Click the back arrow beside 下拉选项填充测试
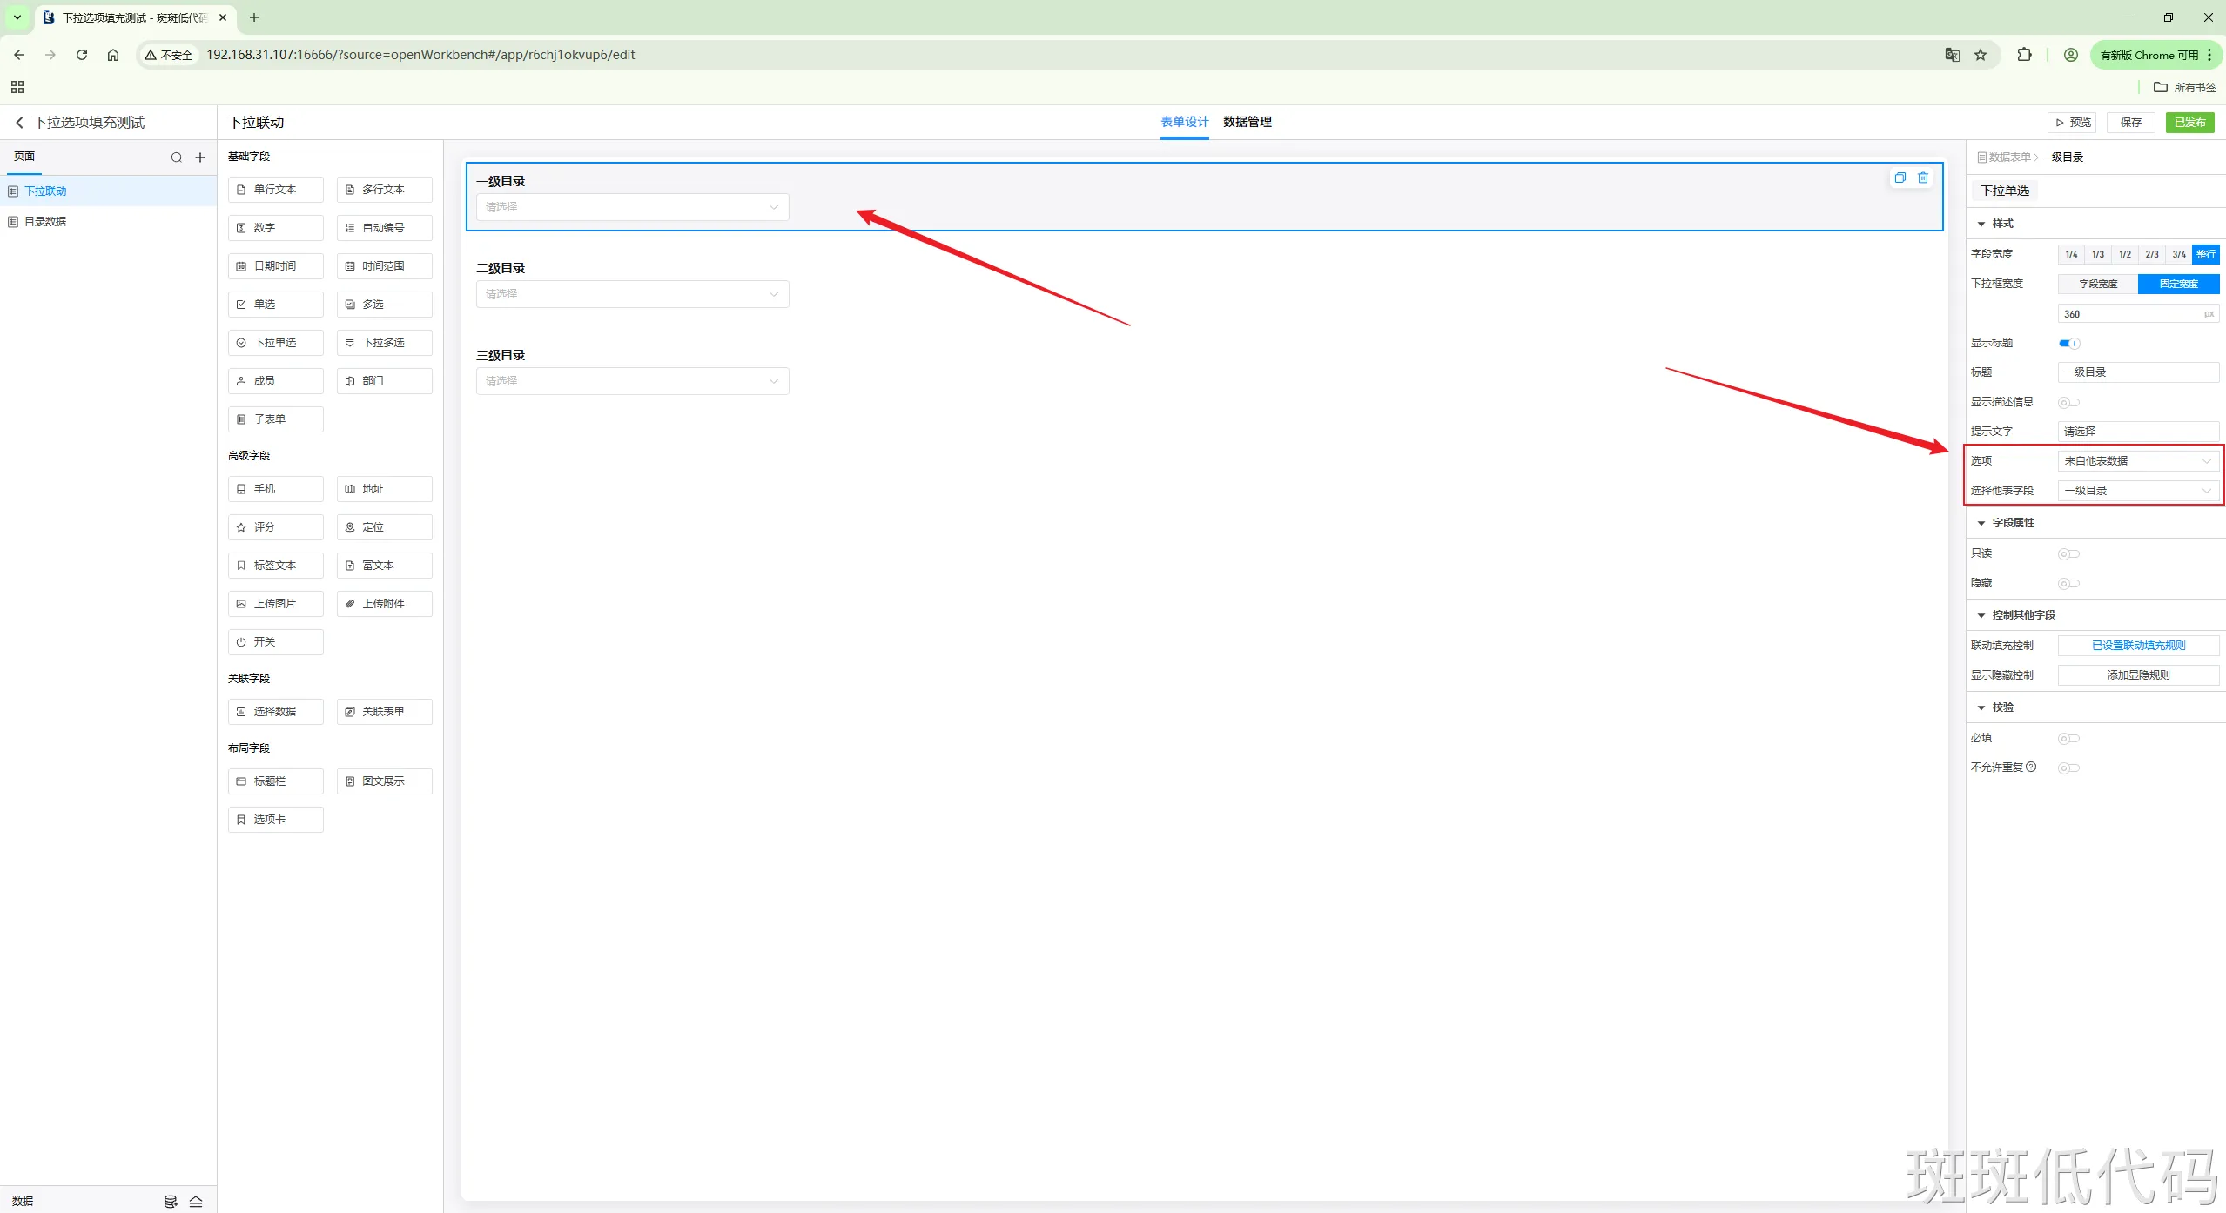 pos(19,123)
